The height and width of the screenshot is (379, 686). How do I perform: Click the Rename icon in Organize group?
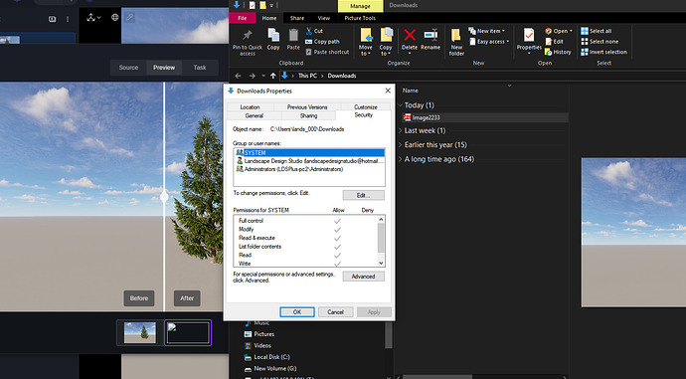tap(430, 35)
